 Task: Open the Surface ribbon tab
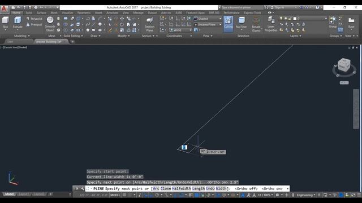(x=41, y=12)
